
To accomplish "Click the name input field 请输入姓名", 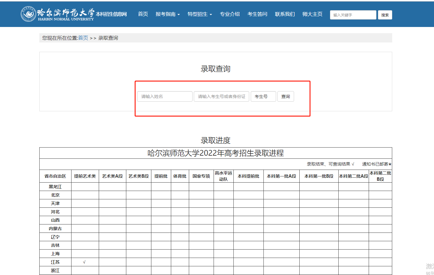I will pos(165,96).
